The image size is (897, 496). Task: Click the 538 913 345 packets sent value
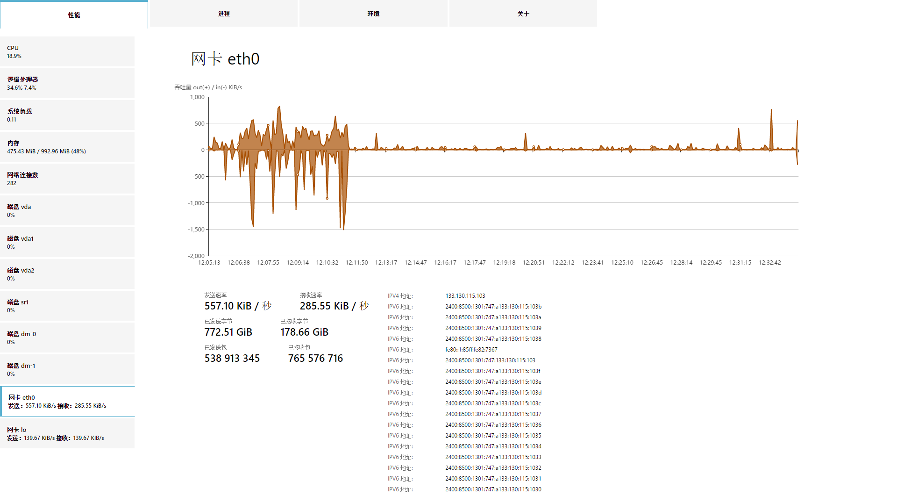point(232,358)
